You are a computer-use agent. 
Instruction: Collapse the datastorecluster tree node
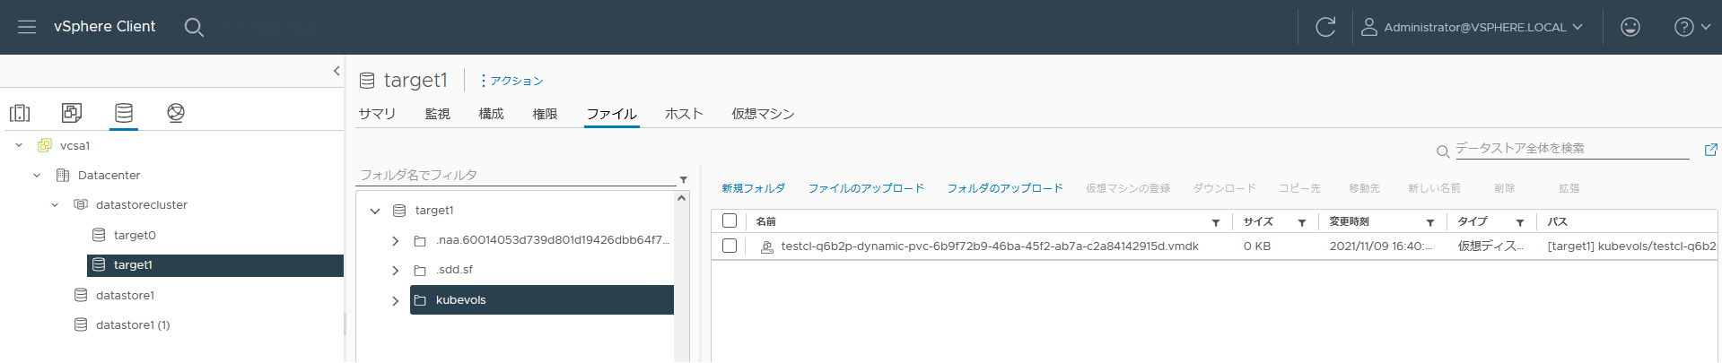coord(55,204)
